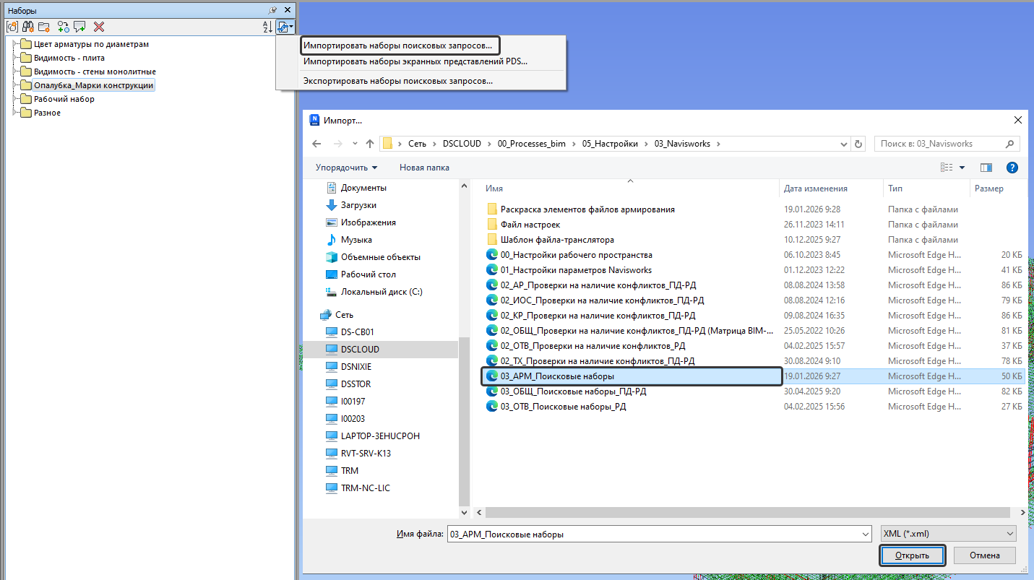This screenshot has width=1034, height=580.
Task: Choose 'Импортировать наборы поисковых запросов...'
Action: 397,45
